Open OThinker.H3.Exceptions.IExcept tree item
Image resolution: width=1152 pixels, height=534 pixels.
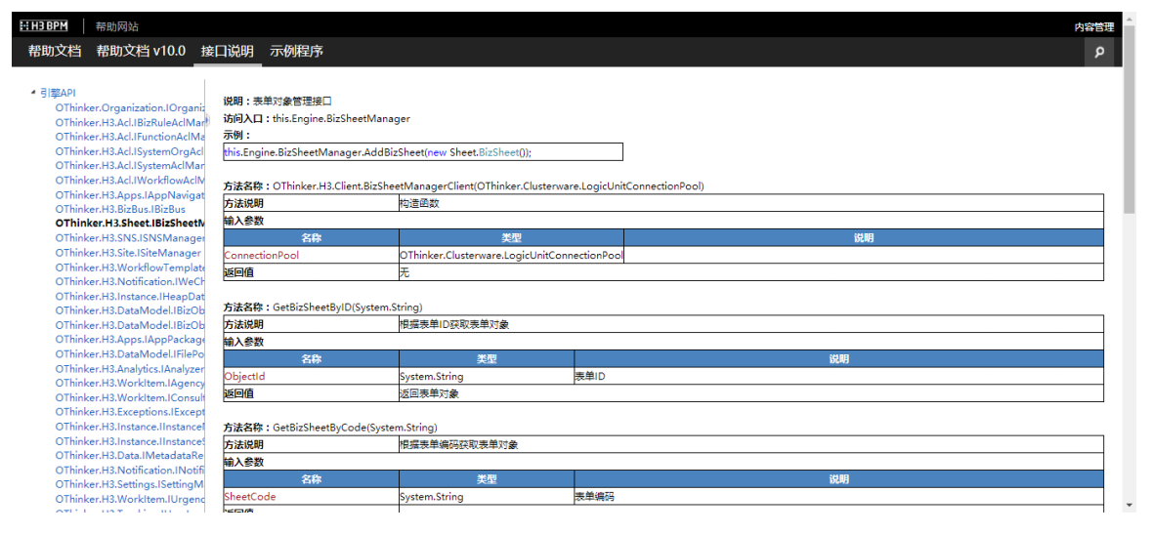pyautogui.click(x=129, y=412)
